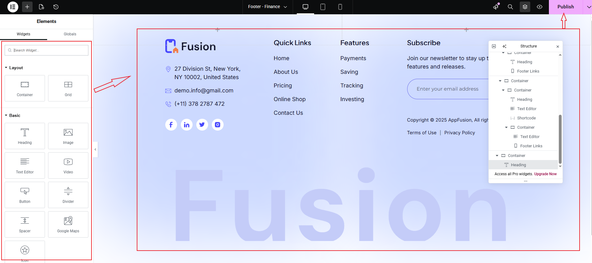592x263 pixels.
Task: Click the email address input field
Action: [448, 89]
